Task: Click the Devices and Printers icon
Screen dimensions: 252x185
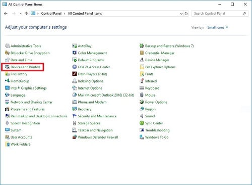Action: 7,67
